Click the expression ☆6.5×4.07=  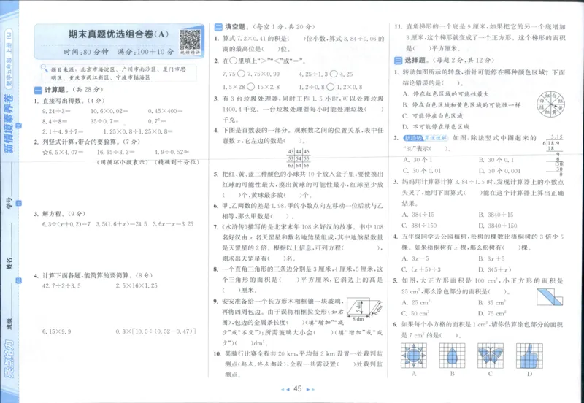(63, 152)
